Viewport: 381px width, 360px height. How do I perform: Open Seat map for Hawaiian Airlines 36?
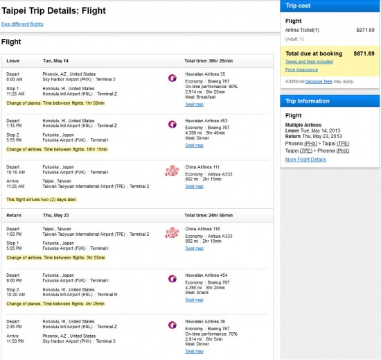194,351
